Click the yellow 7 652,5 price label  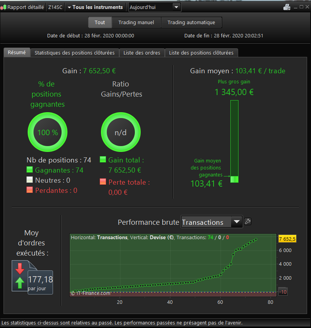(x=287, y=239)
